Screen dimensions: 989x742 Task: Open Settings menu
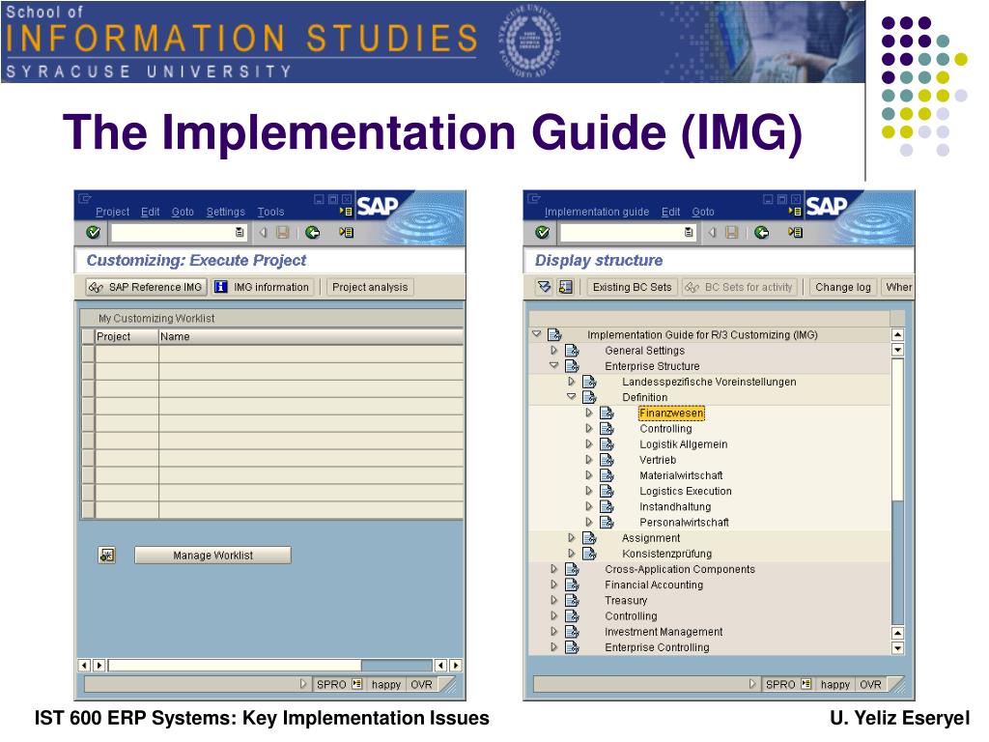[x=225, y=212]
